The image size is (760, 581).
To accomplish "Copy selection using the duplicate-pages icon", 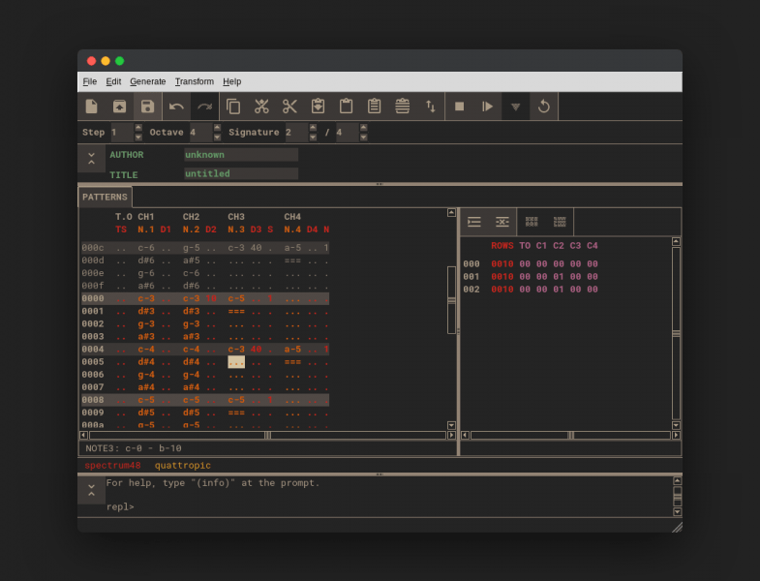I will pyautogui.click(x=233, y=107).
